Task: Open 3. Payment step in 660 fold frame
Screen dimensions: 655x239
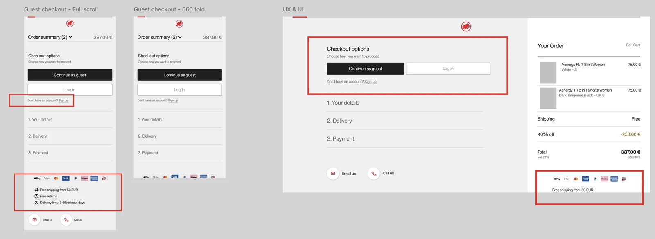Action: point(180,153)
